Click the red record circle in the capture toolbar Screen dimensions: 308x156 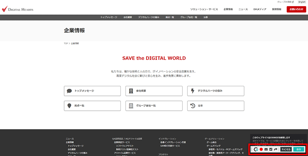261,149
